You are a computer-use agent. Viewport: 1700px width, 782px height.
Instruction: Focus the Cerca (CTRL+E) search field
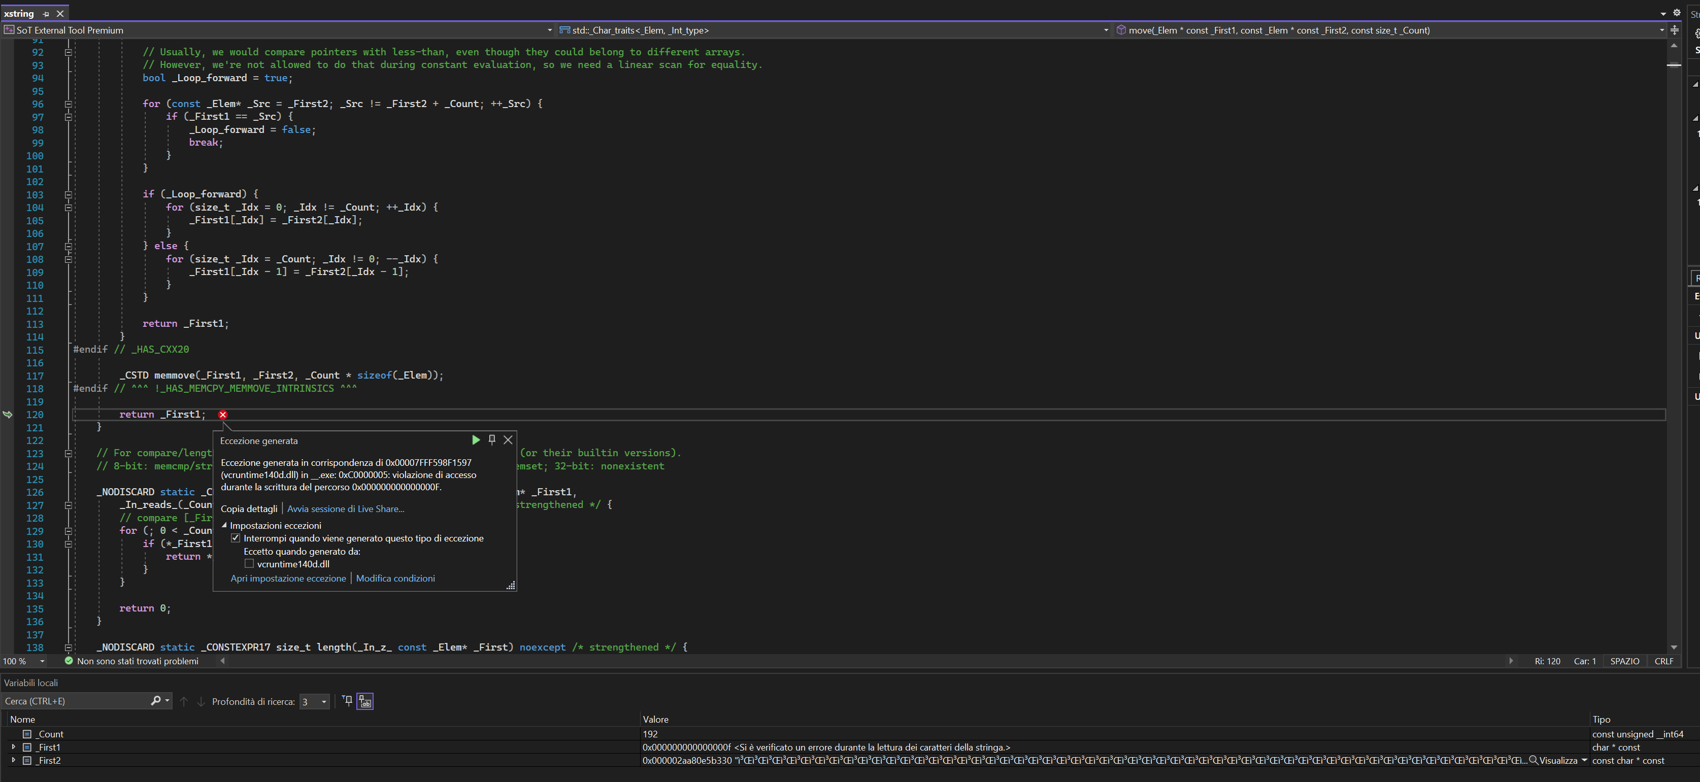(76, 701)
